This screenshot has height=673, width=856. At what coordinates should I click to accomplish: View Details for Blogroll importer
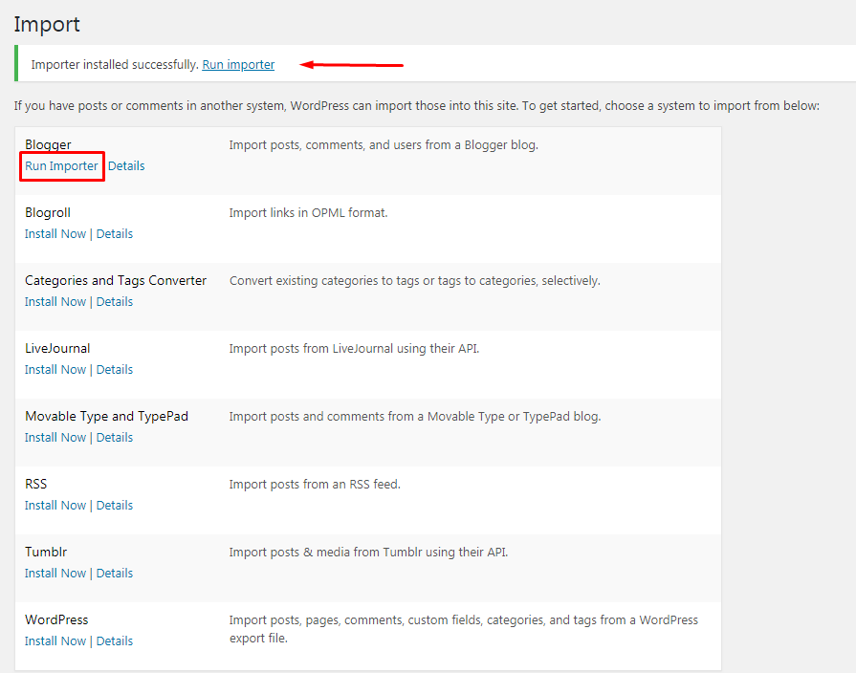(115, 233)
